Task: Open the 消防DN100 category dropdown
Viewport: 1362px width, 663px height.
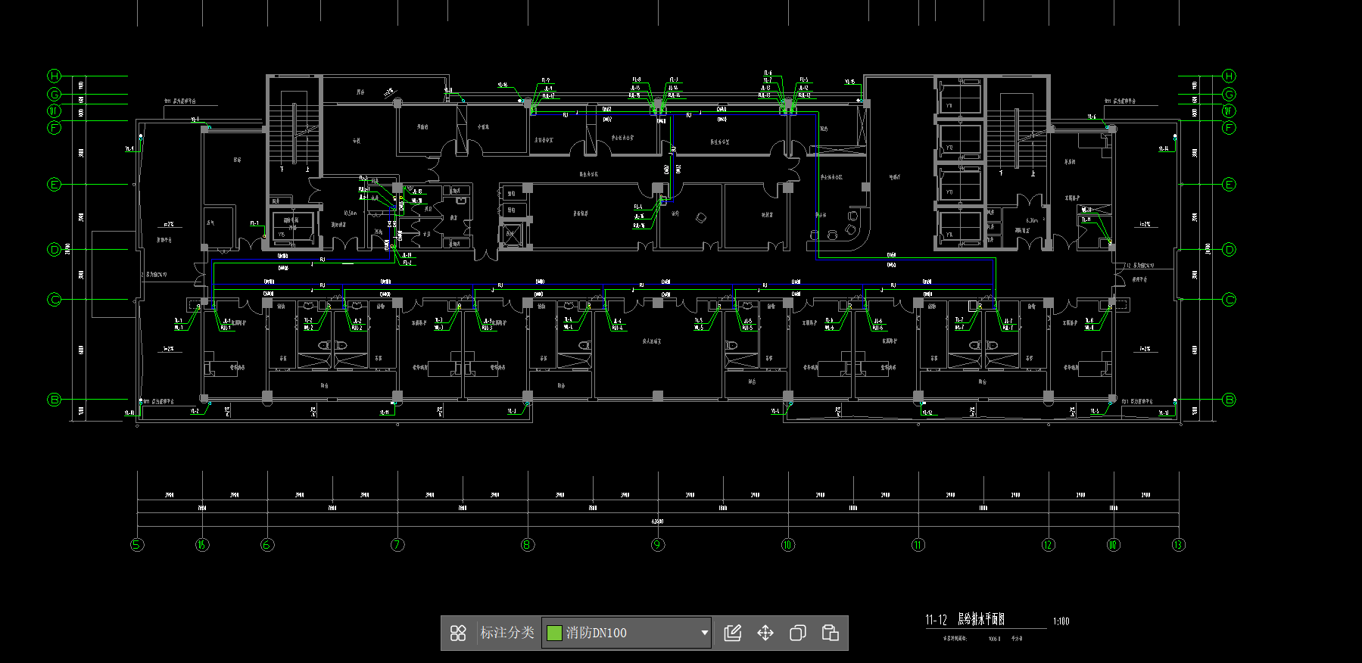Action: [x=628, y=633]
